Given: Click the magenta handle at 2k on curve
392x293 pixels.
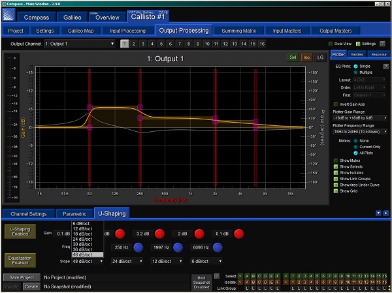Looking at the screenshot, I should click(215, 119).
